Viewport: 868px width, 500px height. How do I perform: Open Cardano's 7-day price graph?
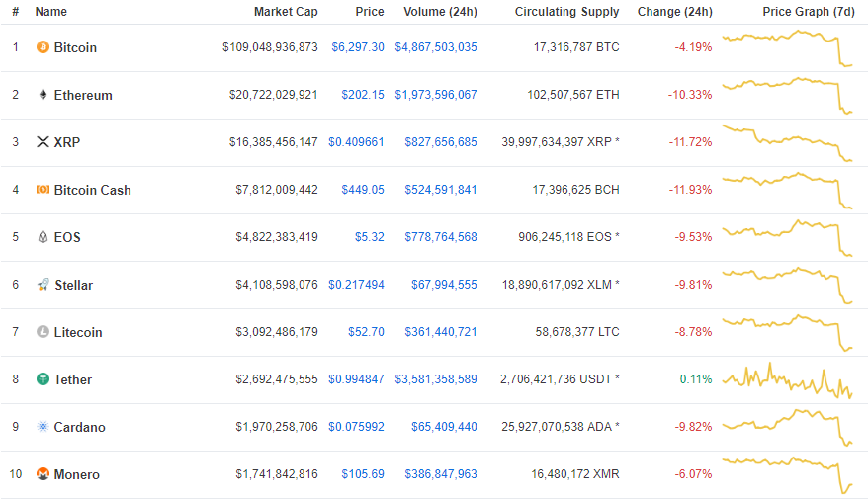tap(788, 428)
